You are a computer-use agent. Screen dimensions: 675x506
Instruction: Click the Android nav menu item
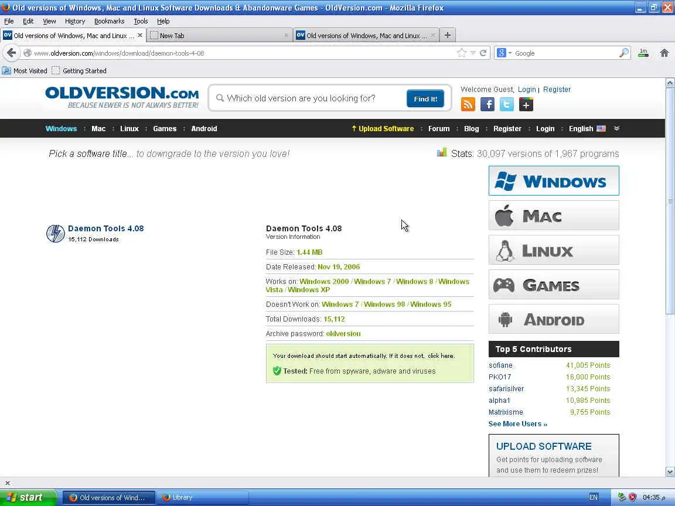tap(204, 128)
